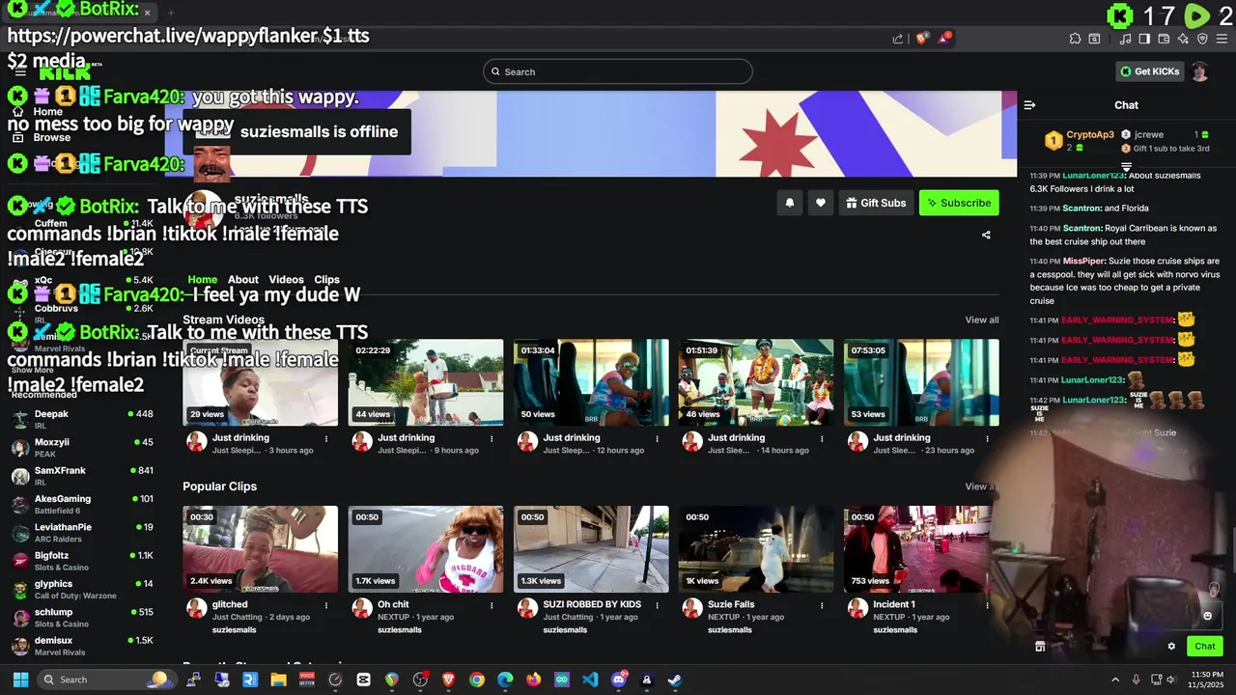Open the taskbar clock showing 11:50 PM
The image size is (1236, 695).
(1206, 680)
